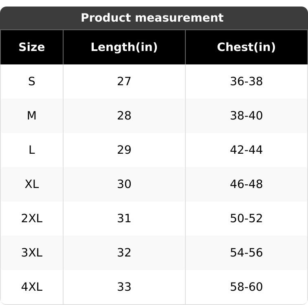Select the S size cell
The width and height of the screenshot is (308, 305).
click(x=32, y=82)
